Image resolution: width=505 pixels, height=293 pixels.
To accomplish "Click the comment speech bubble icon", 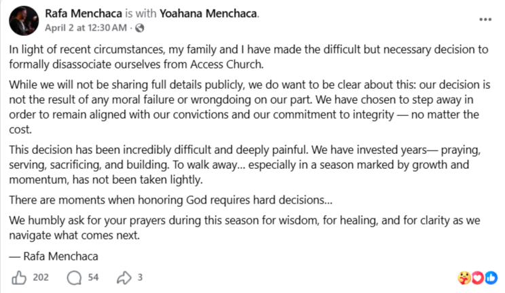I will (75, 277).
